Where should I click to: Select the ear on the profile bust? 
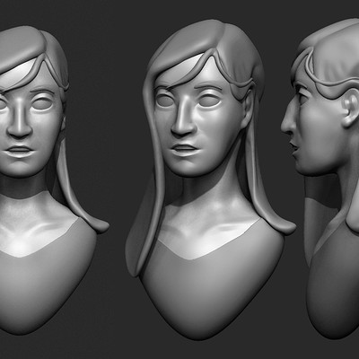pos(350,109)
